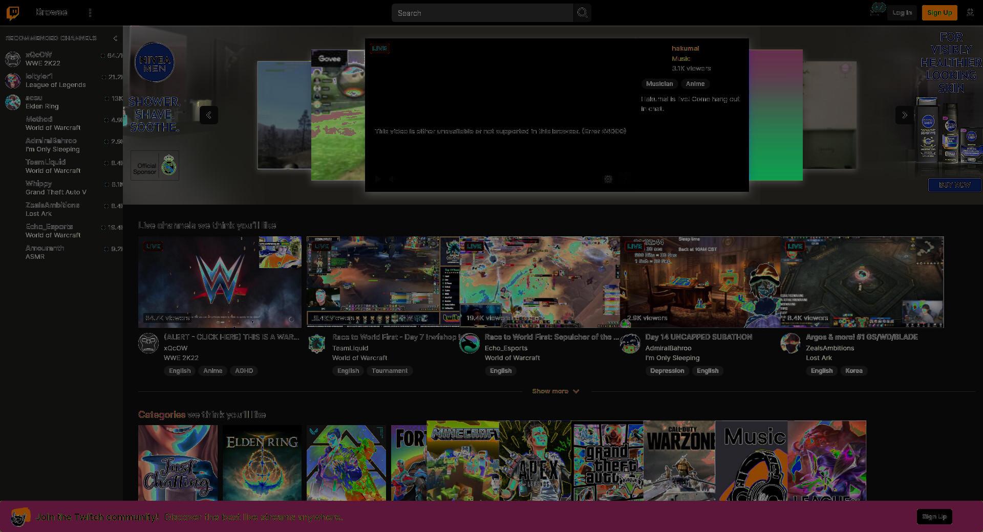Viewport: 983px width, 532px height.
Task: Open Call of Duty Warzone category
Action: [x=679, y=460]
